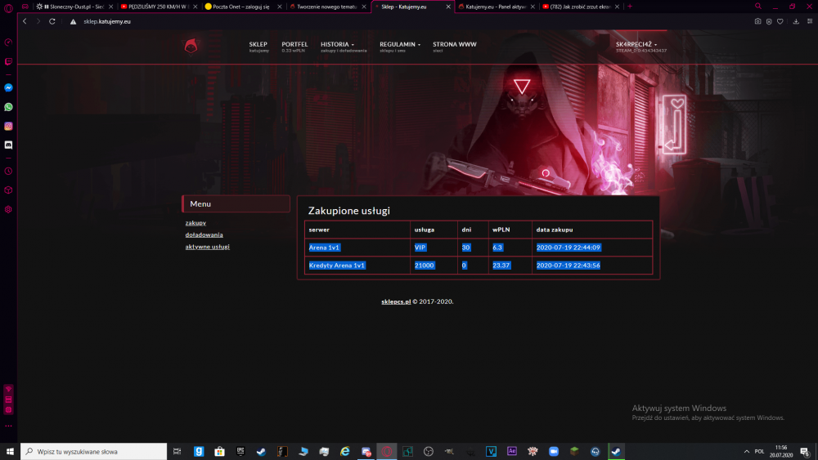Go to SKLEP in the top navigation

point(258,47)
